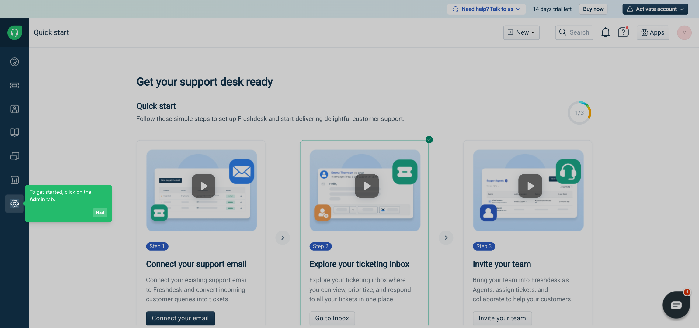The height and width of the screenshot is (328, 699).
Task: Click arrow between Step 1 and Step 2
Action: pyautogui.click(x=283, y=238)
